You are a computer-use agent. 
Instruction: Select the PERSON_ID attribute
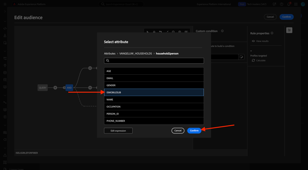pos(154,114)
